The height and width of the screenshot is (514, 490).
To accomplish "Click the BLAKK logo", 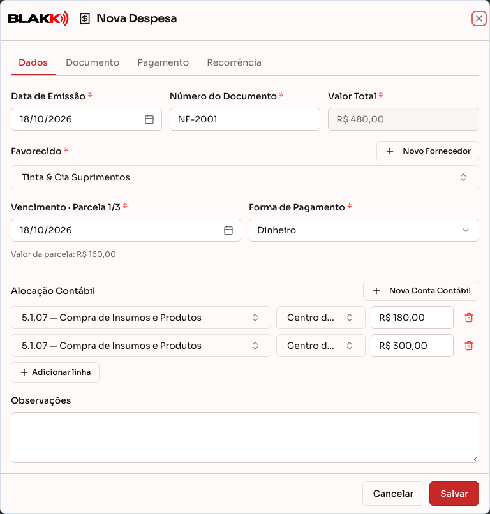I will pos(38,18).
